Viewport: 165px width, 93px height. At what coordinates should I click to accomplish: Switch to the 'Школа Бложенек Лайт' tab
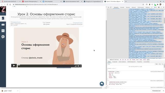(72, 2)
